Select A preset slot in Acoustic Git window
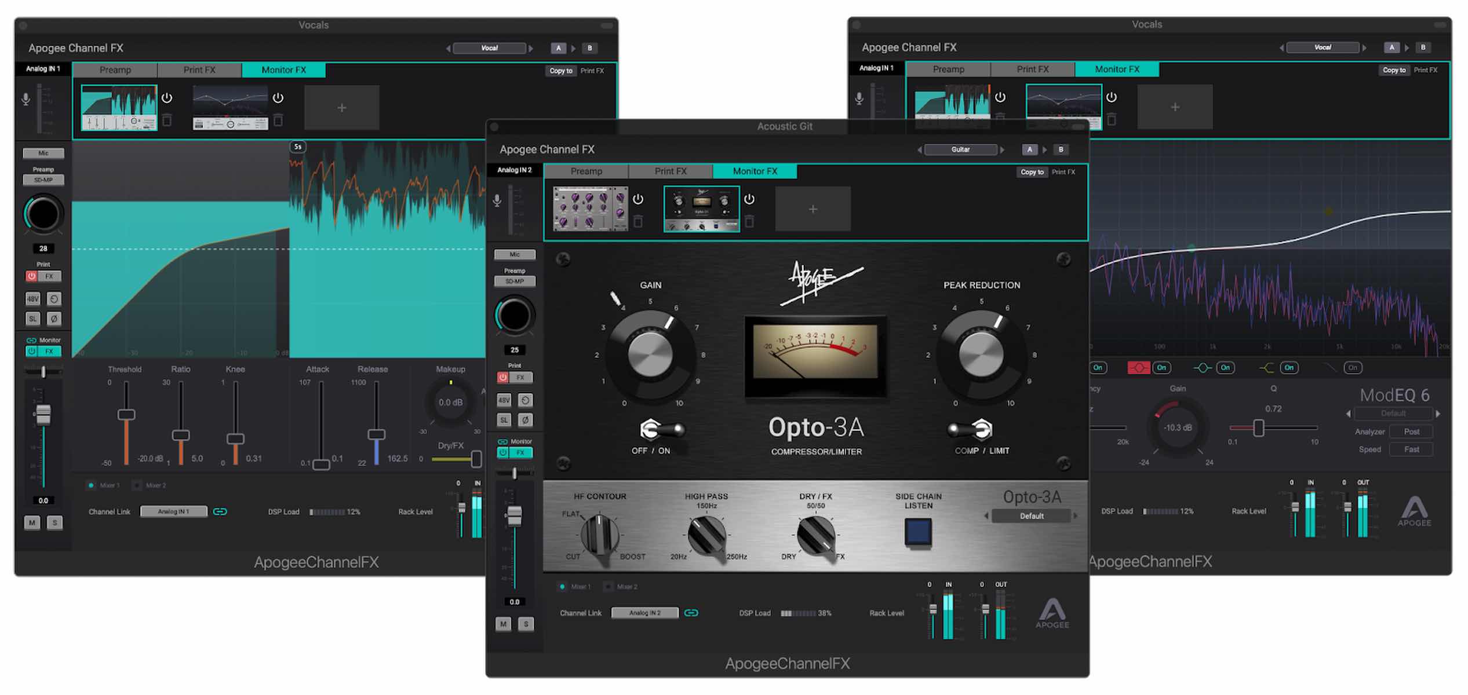The width and height of the screenshot is (1468, 695). [1030, 149]
